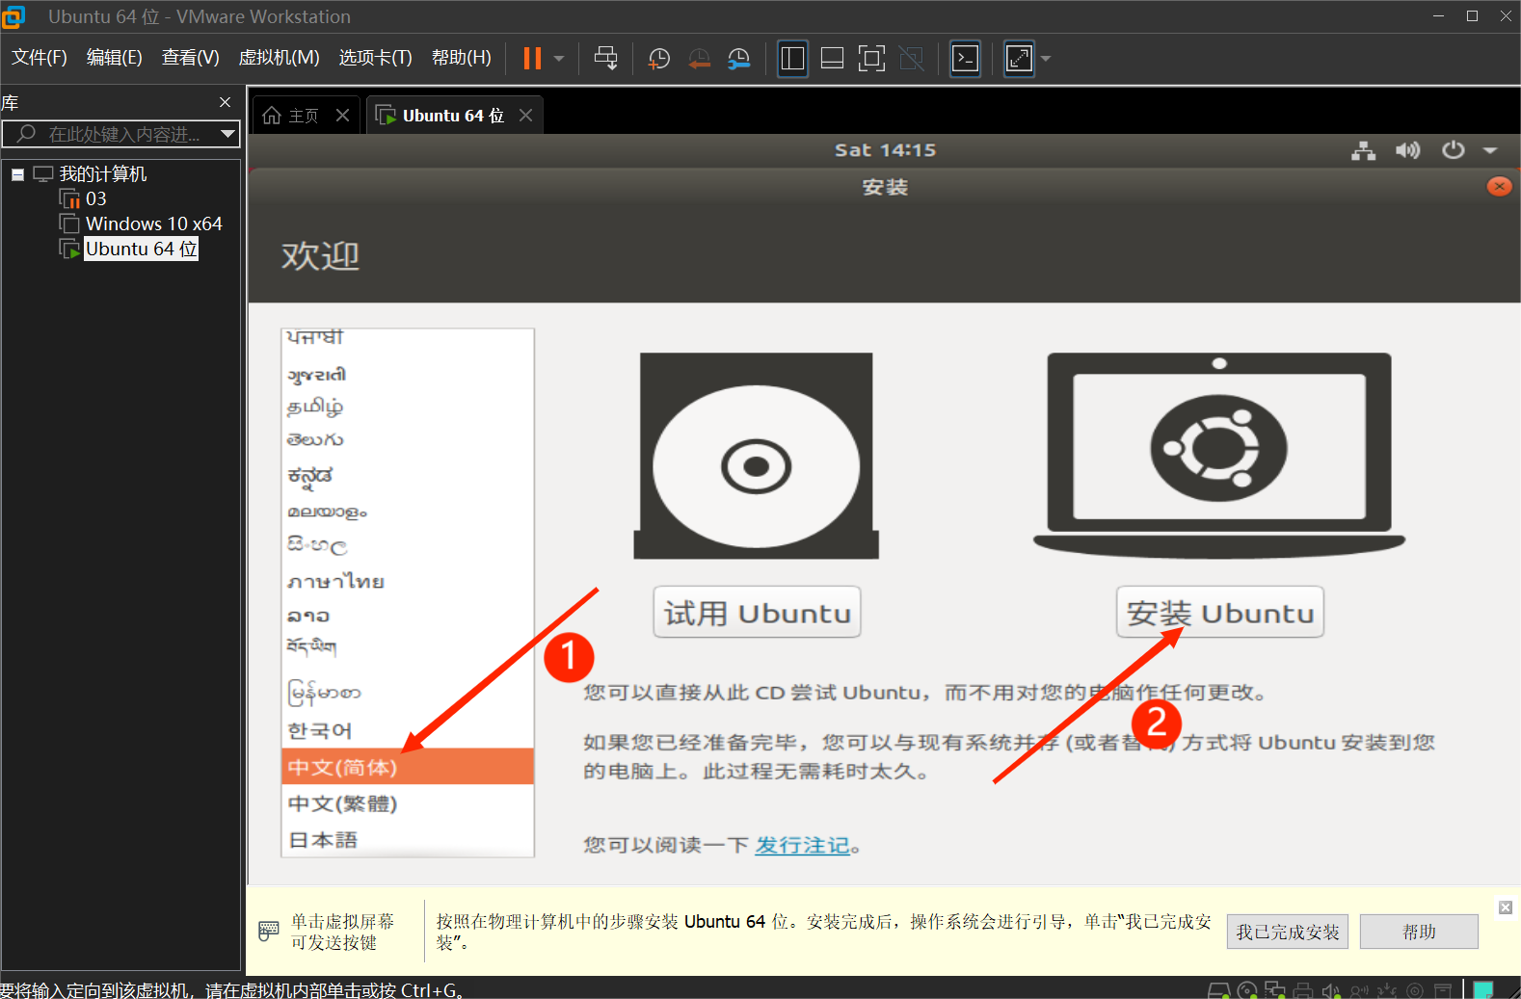Open the 文件(F) menu
This screenshot has height=999, width=1521.
coord(40,58)
